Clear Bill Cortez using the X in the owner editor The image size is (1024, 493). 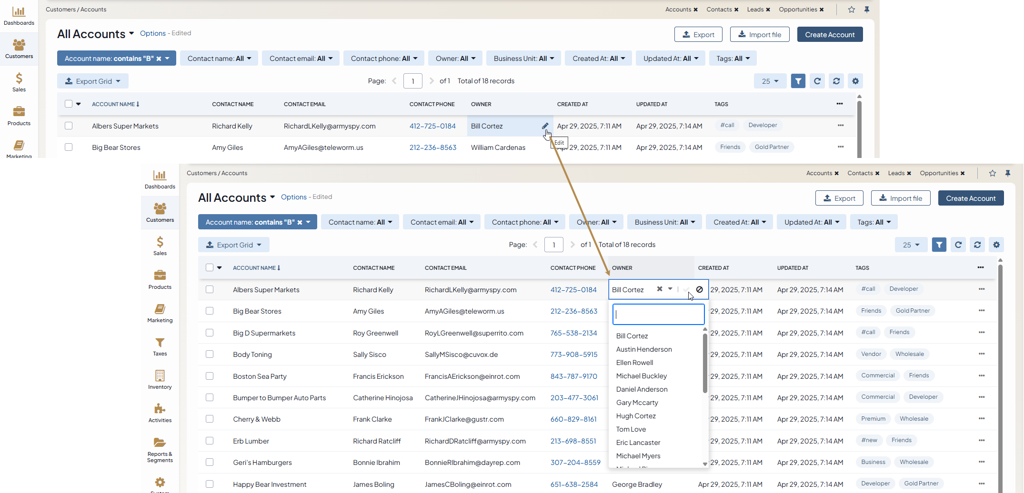tap(660, 289)
